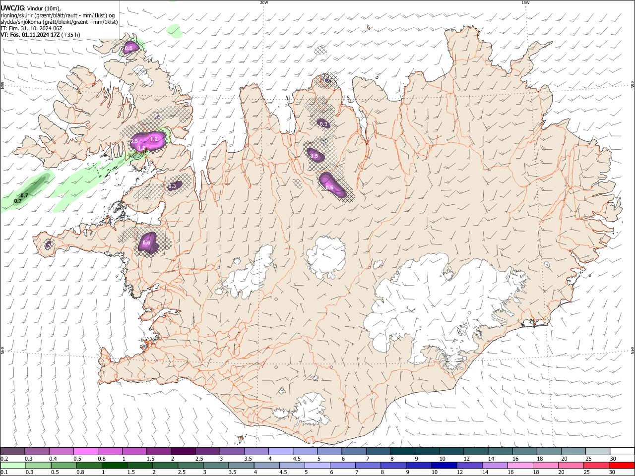Image resolution: width=635 pixels, height=476 pixels.
Task: Select the darkest green 1 swatch, lower scale
Action: pos(115,465)
